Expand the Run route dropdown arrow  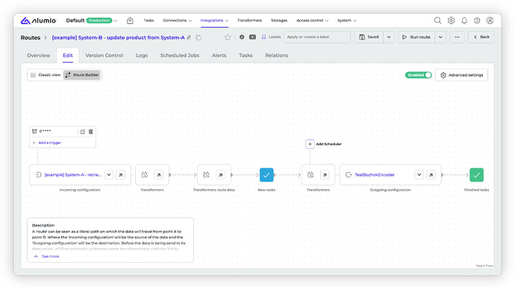click(x=440, y=37)
